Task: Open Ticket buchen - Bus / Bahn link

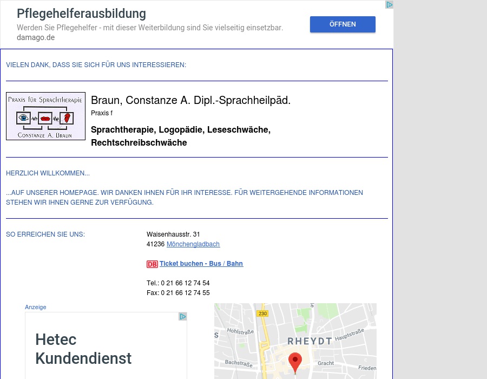Action: pyautogui.click(x=201, y=264)
